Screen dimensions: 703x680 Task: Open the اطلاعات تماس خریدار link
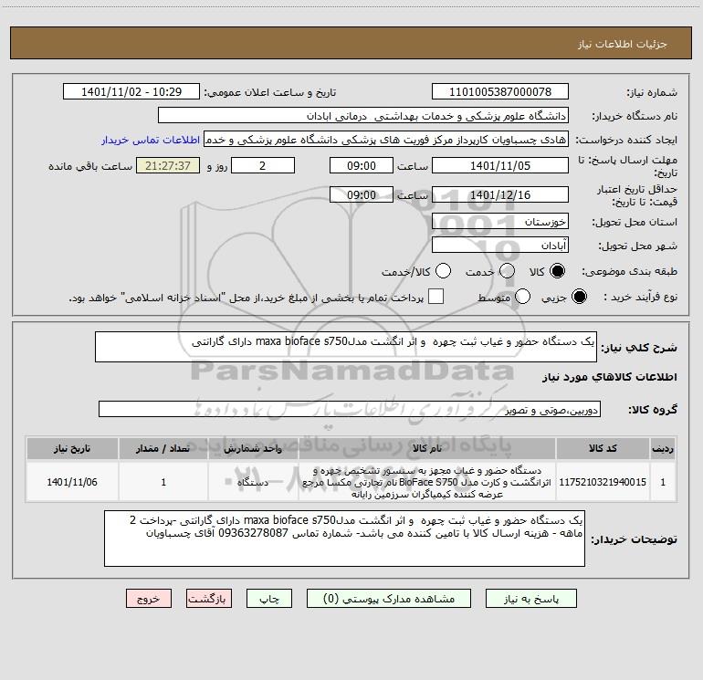pos(151,140)
